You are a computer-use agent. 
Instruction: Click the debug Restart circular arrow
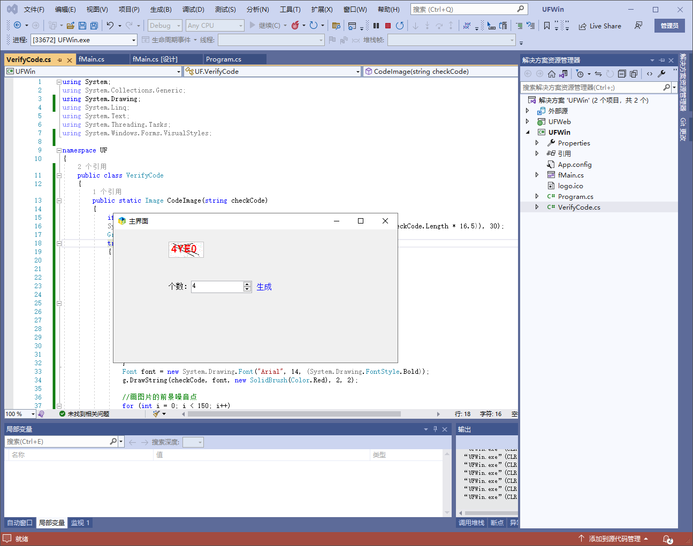400,25
